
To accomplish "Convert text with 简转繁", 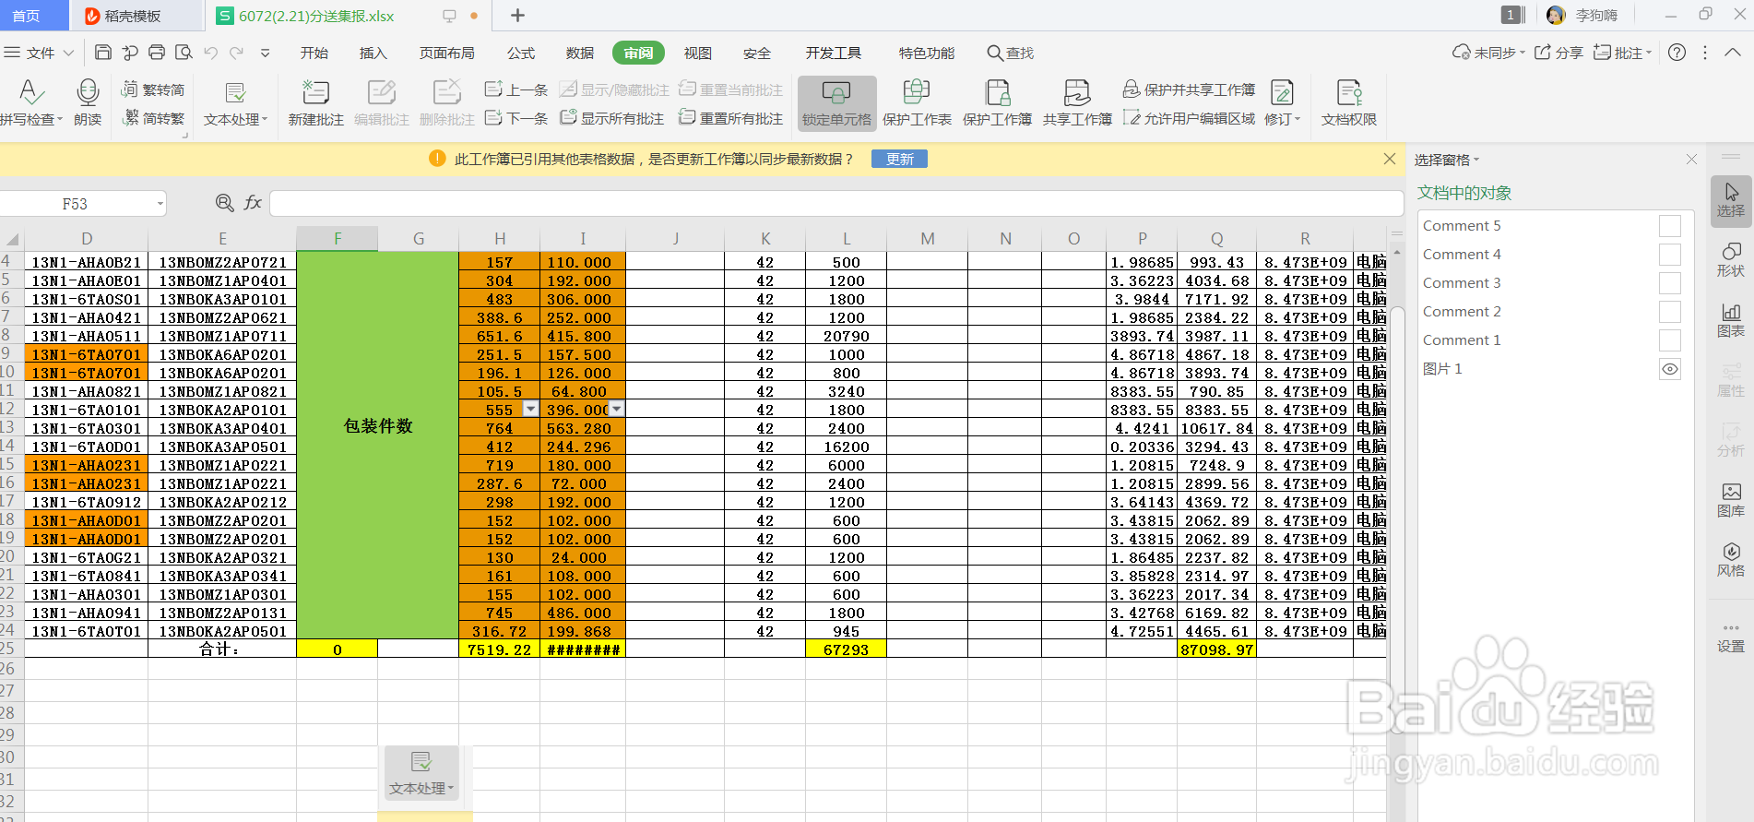I will [x=154, y=118].
